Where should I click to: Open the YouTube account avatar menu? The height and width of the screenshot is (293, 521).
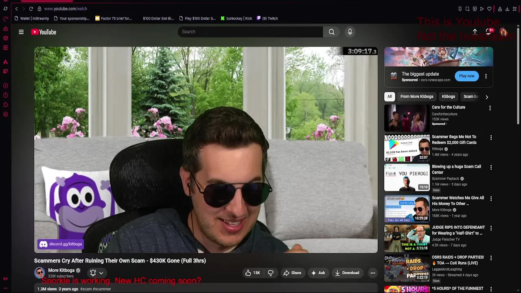pos(503,32)
